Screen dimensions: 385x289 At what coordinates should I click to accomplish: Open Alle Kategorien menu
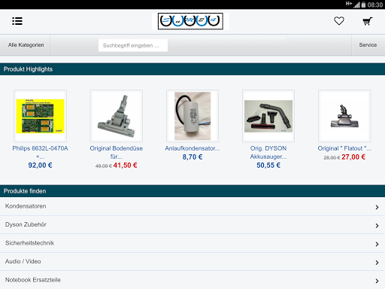tap(26, 45)
